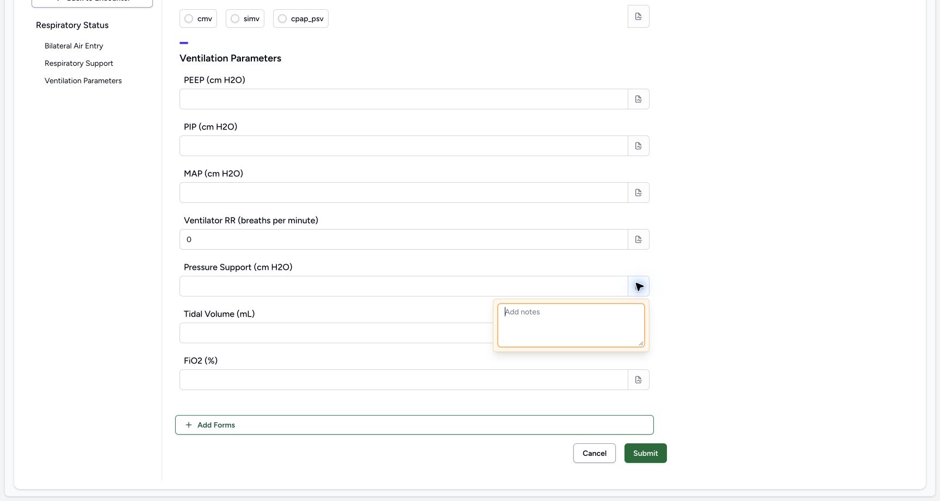This screenshot has height=501, width=940.
Task: Click the Tidal Volume (mL) input
Action: [336, 333]
